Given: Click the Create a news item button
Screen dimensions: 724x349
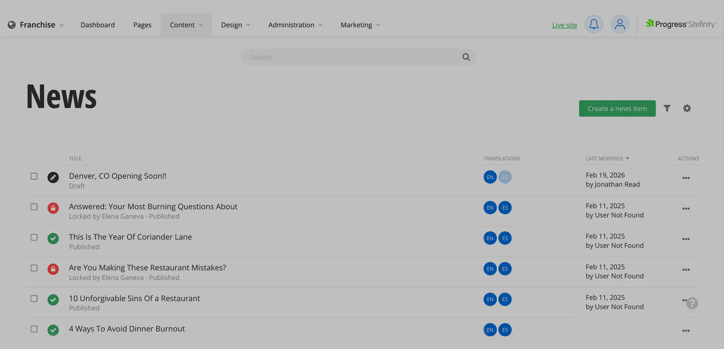Looking at the screenshot, I should point(617,109).
